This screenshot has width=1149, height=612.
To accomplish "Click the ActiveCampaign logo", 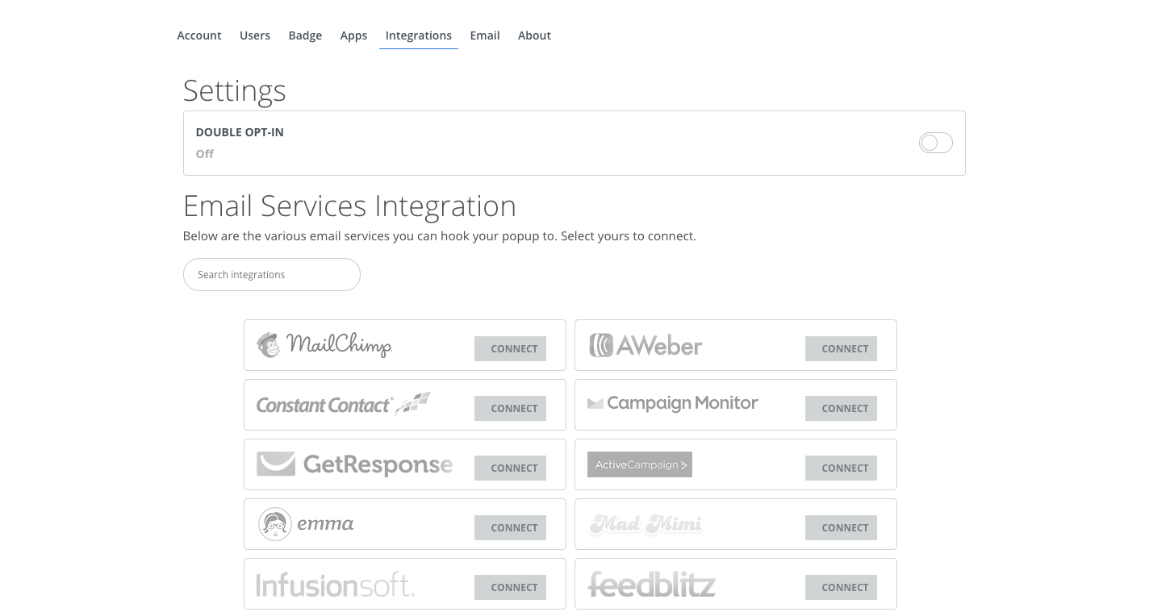I will tap(640, 464).
